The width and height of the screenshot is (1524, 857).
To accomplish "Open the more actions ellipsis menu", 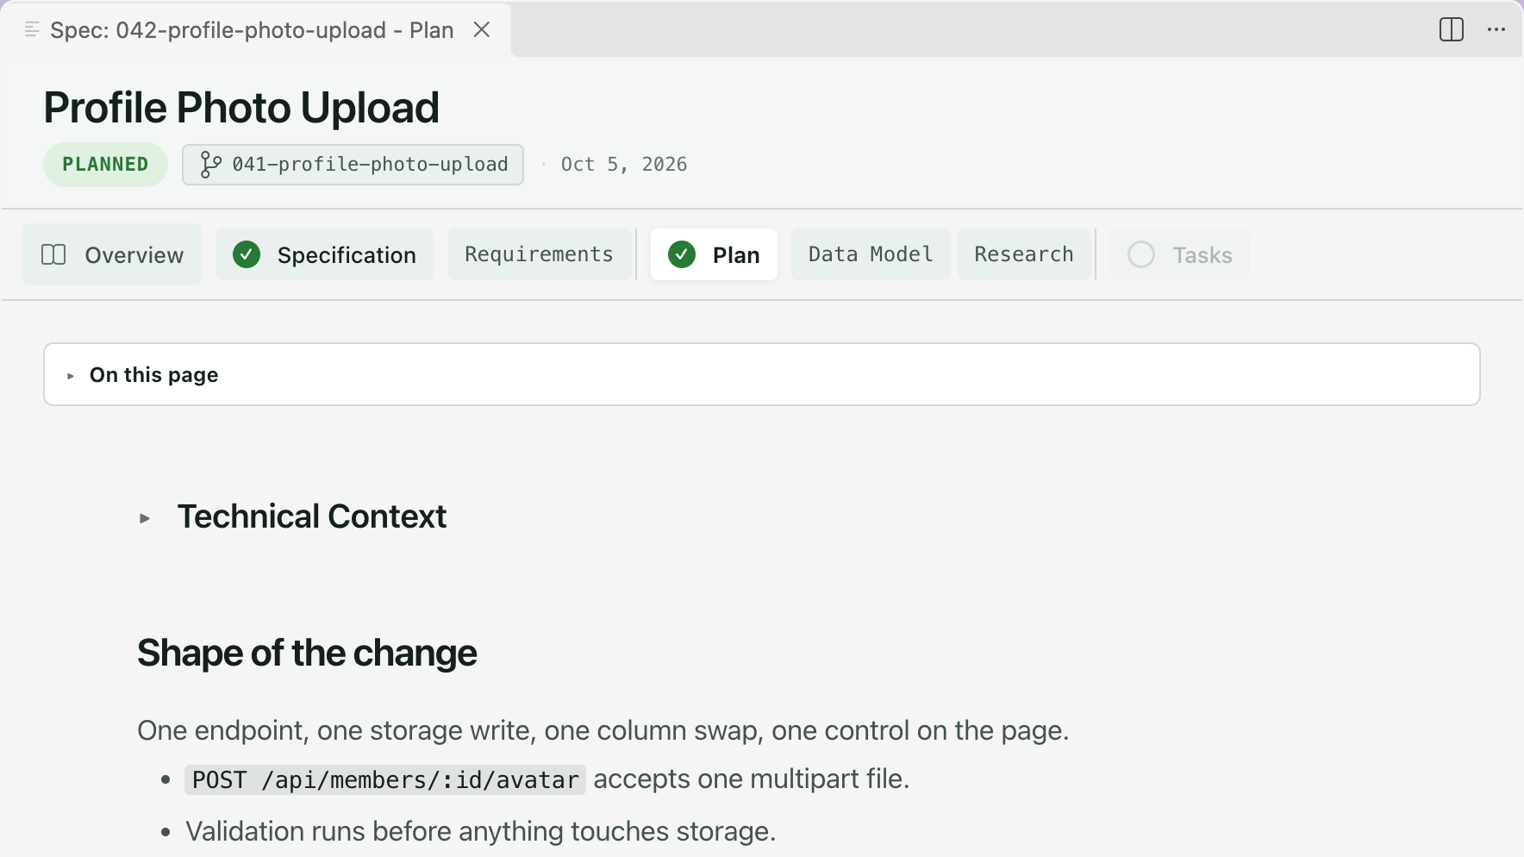I will 1496,29.
